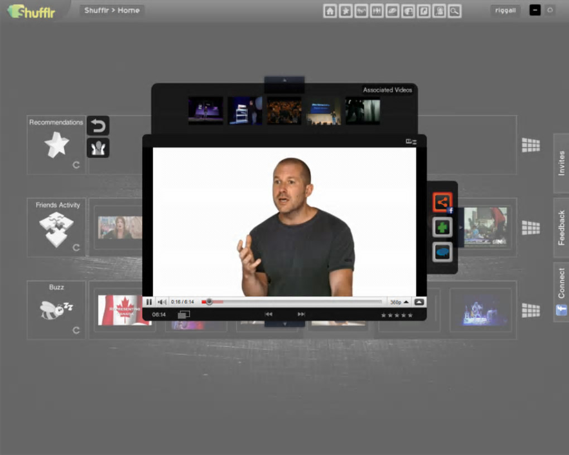Collapse the Associated Videos panel with the up arrow

coord(284,80)
